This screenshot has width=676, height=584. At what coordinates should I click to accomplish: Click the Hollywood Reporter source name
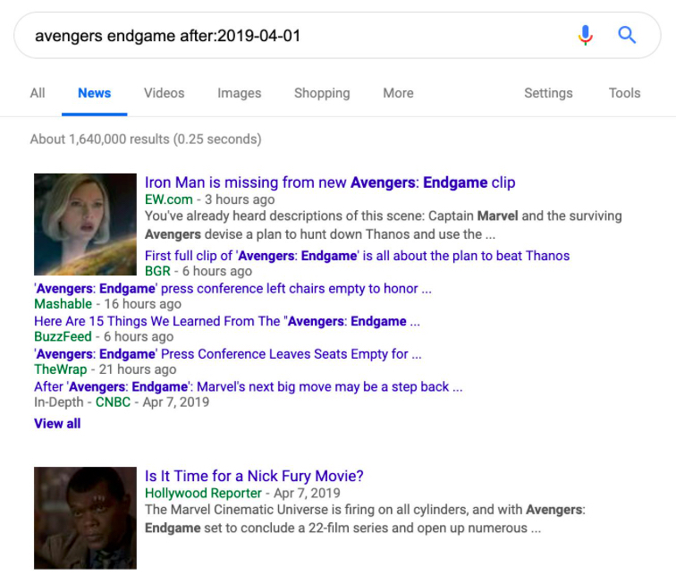tap(203, 493)
